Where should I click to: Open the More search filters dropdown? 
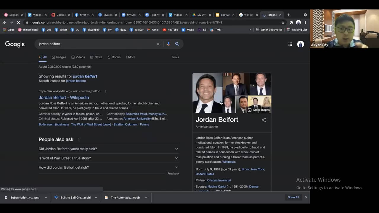130,57
